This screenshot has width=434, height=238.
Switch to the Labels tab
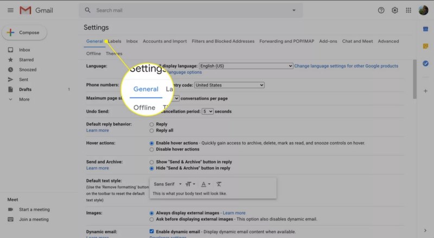pyautogui.click(x=114, y=41)
